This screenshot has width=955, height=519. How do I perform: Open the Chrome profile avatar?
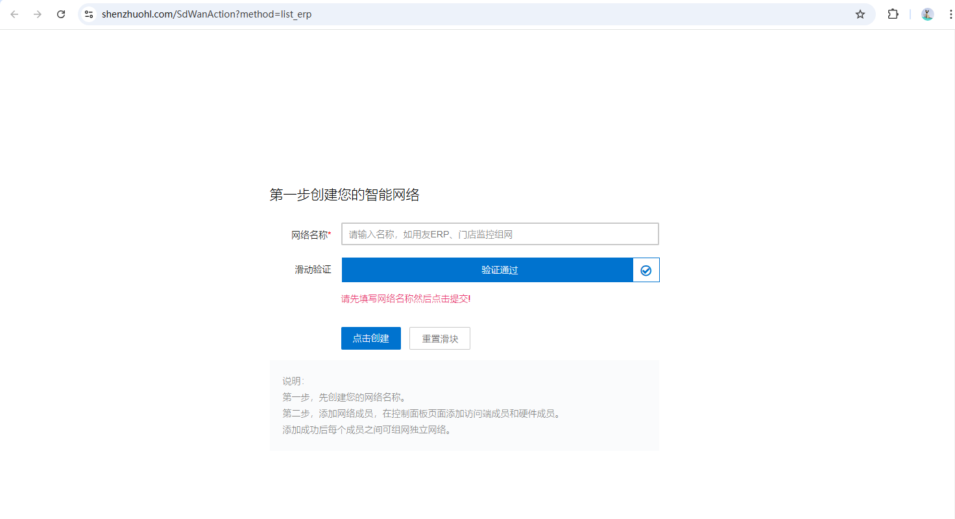coord(928,14)
